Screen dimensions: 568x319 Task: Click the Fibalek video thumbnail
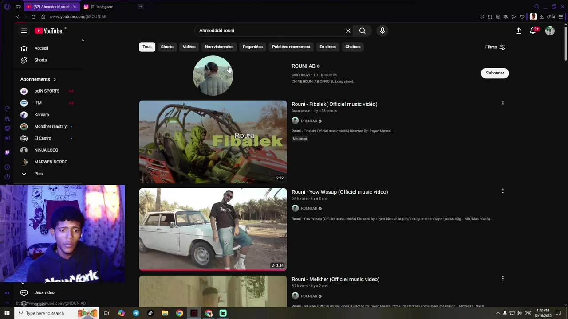pos(213,142)
